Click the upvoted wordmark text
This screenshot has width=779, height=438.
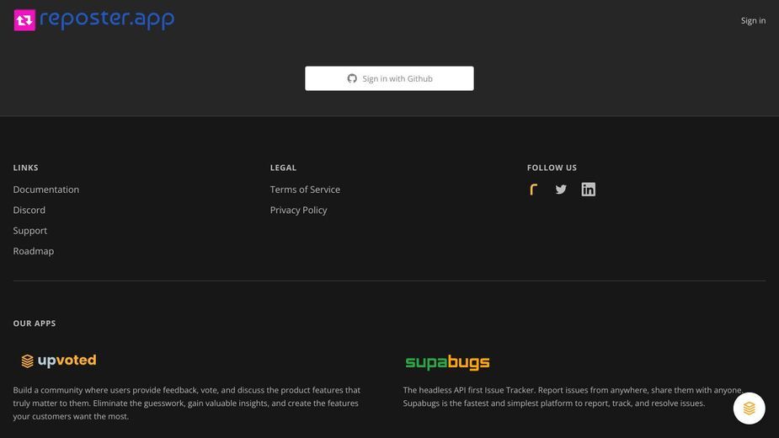pos(67,361)
